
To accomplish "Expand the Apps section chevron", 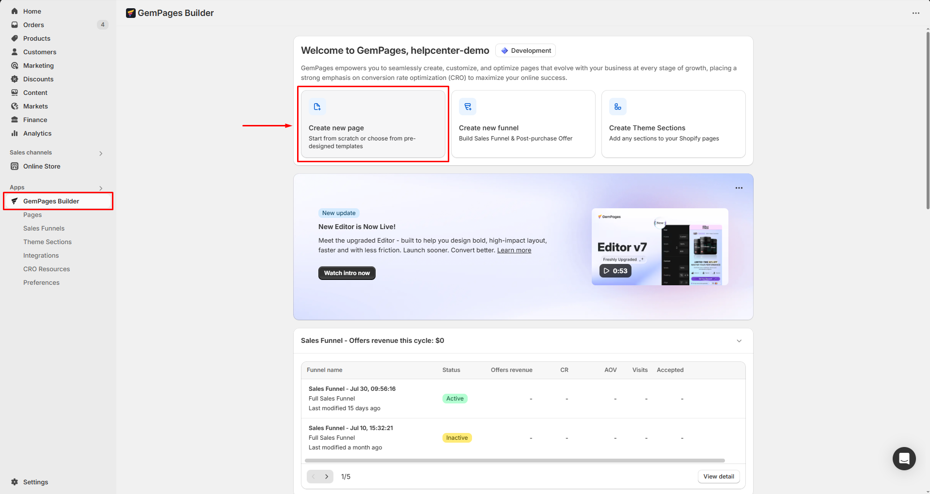I will 101,188.
